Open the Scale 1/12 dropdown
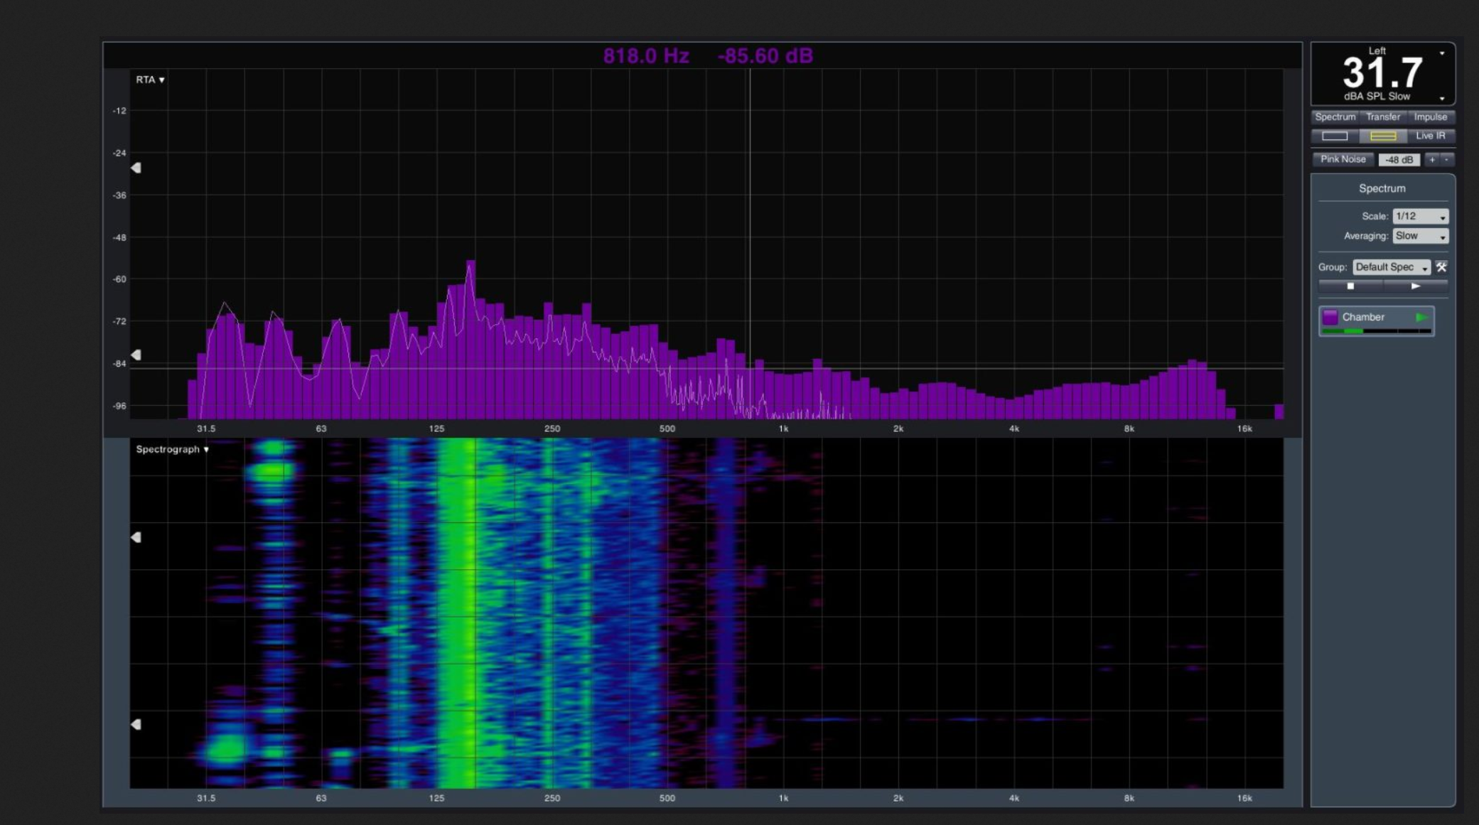1479x825 pixels. [x=1420, y=216]
